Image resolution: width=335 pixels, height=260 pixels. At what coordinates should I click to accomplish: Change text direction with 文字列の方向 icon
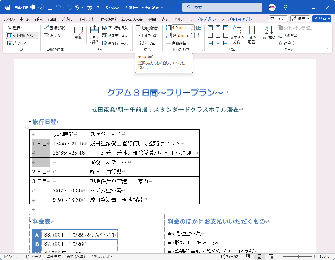[237, 35]
